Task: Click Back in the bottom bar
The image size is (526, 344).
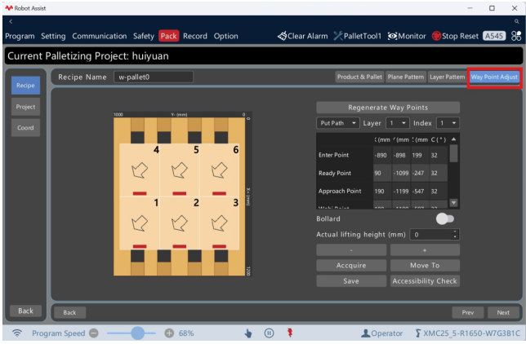Action: 69,312
